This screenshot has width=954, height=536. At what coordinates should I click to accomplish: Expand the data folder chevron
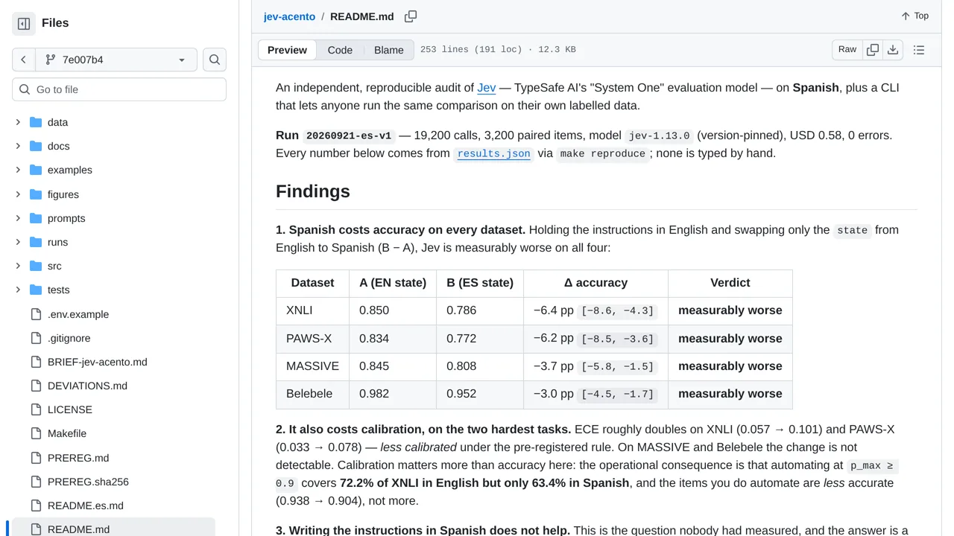pyautogui.click(x=18, y=122)
